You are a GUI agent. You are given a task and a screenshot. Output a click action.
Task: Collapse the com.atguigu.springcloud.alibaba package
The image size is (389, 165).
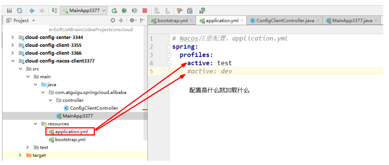point(43,92)
